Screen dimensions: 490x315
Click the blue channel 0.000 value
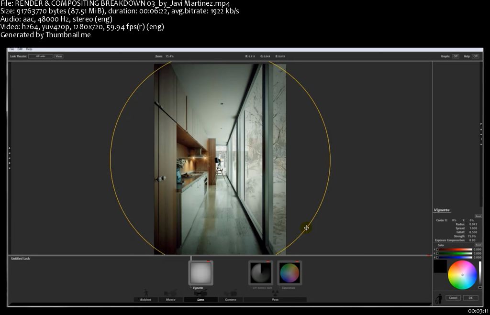[478, 257]
